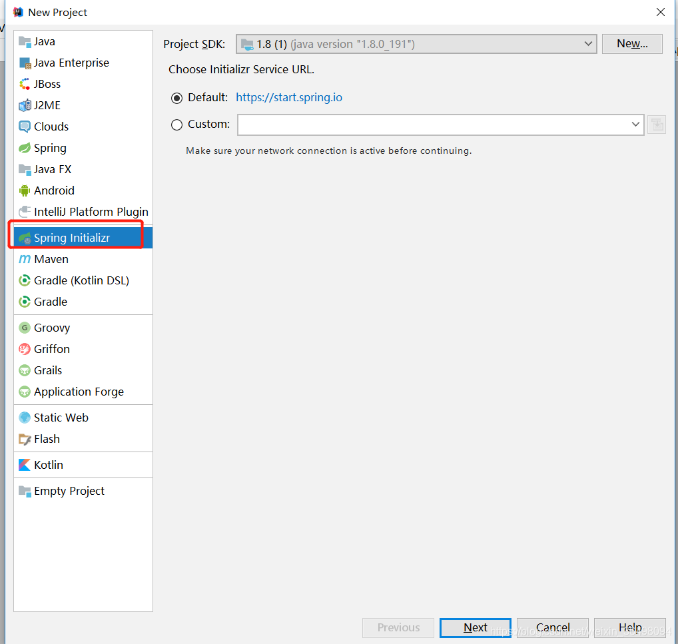
Task: Click the Application Forge icon
Action: pyautogui.click(x=25, y=392)
